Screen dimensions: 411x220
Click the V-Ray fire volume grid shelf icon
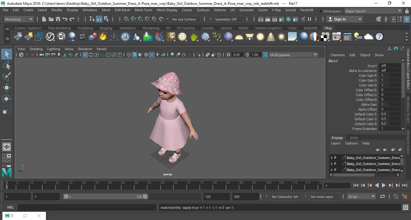(103, 37)
